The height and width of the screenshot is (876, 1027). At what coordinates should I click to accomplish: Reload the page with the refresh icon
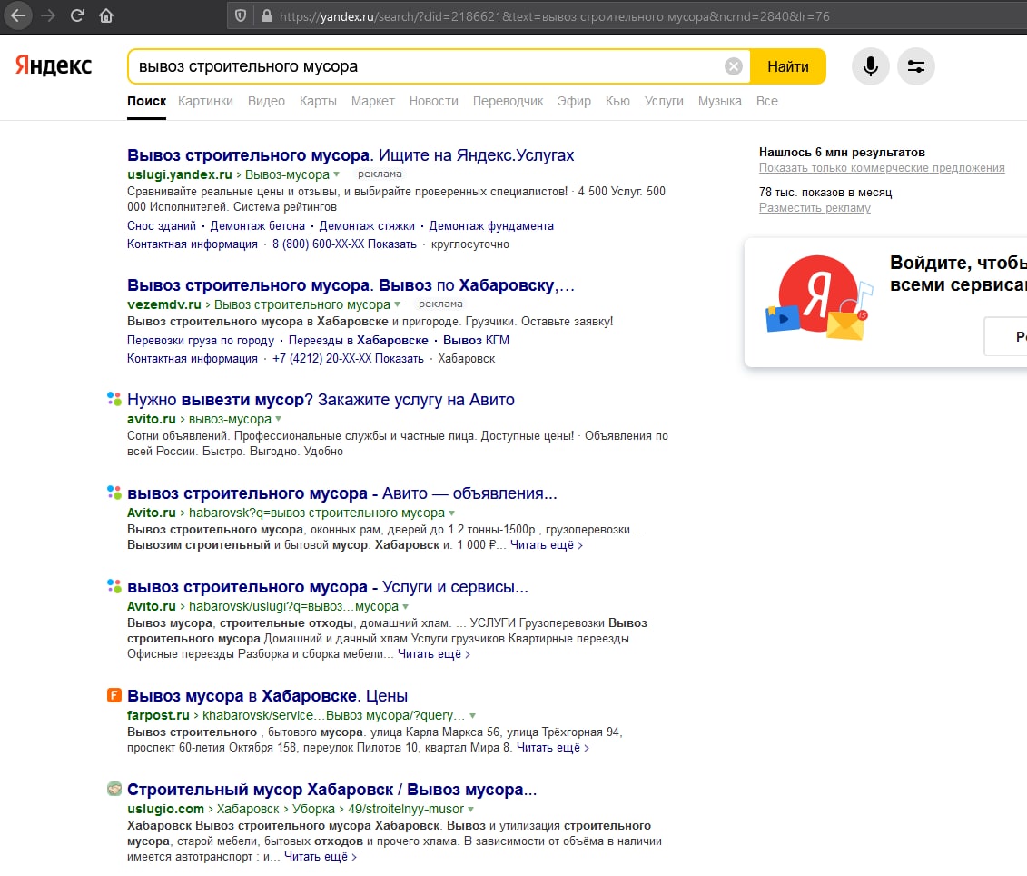coord(77,15)
